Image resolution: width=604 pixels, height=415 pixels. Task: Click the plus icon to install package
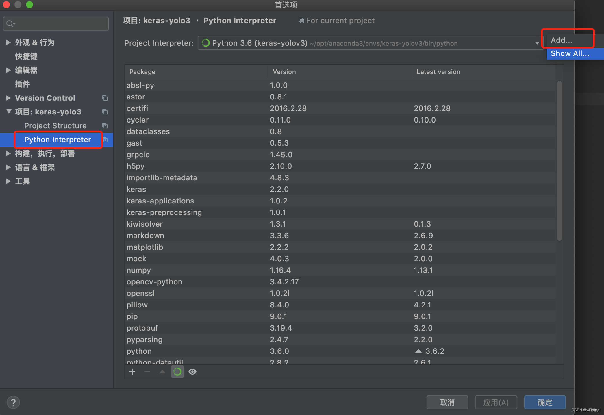132,372
